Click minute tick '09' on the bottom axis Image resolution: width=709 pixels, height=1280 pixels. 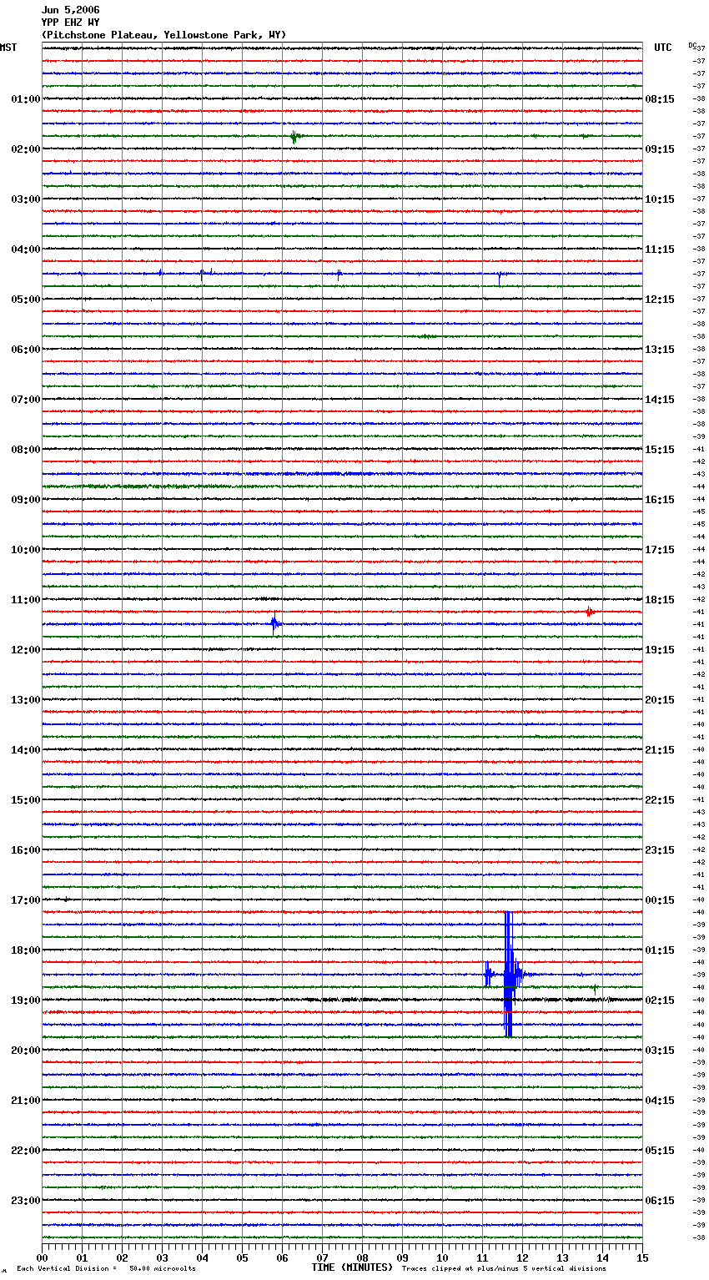(402, 1257)
